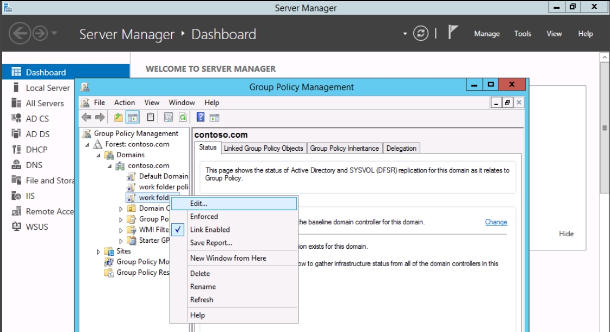
Task: Click the Server Manager back arrow
Action: coord(20,34)
